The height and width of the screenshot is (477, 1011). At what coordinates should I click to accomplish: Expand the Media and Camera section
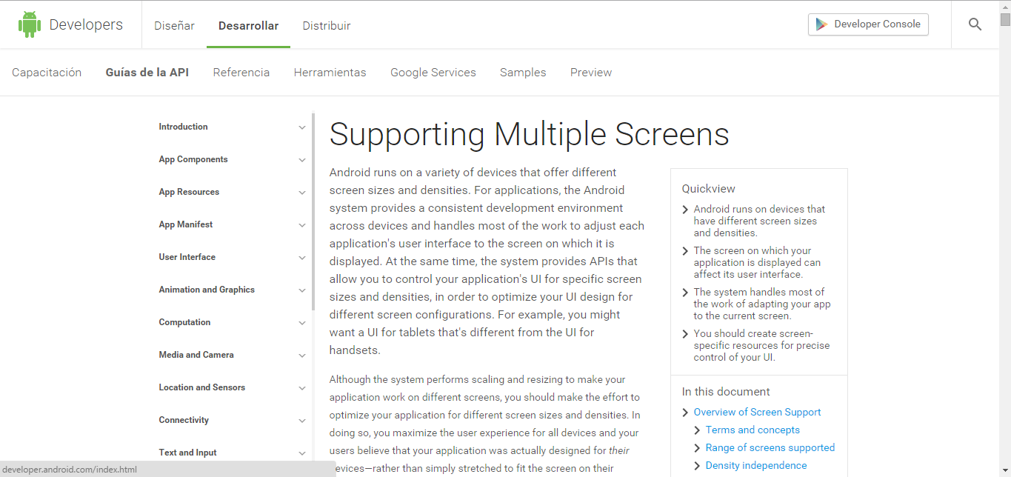click(301, 356)
